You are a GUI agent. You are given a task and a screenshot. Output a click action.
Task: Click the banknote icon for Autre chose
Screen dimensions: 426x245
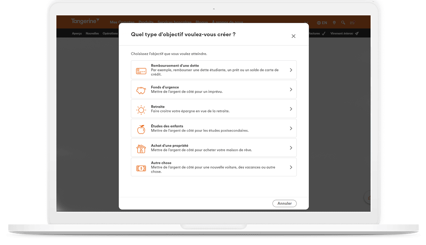tap(141, 168)
